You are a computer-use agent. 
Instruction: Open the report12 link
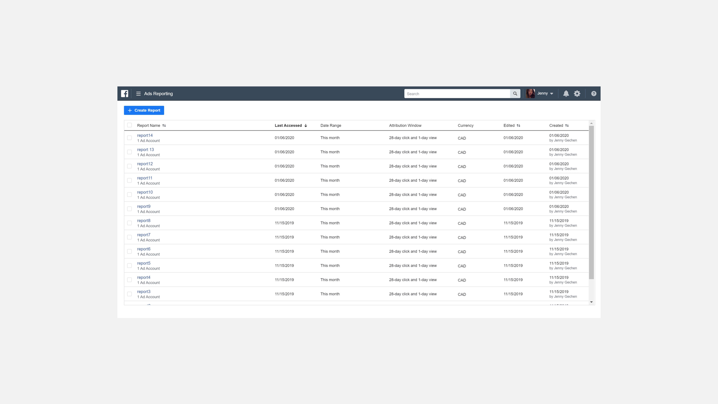[x=145, y=164]
